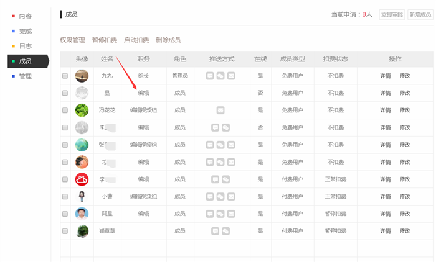
Task: Open 管理 in the sidebar
Action: (25, 76)
